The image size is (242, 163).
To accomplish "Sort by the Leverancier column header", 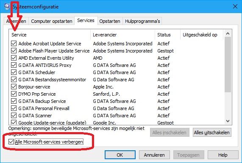I will coord(123,35).
